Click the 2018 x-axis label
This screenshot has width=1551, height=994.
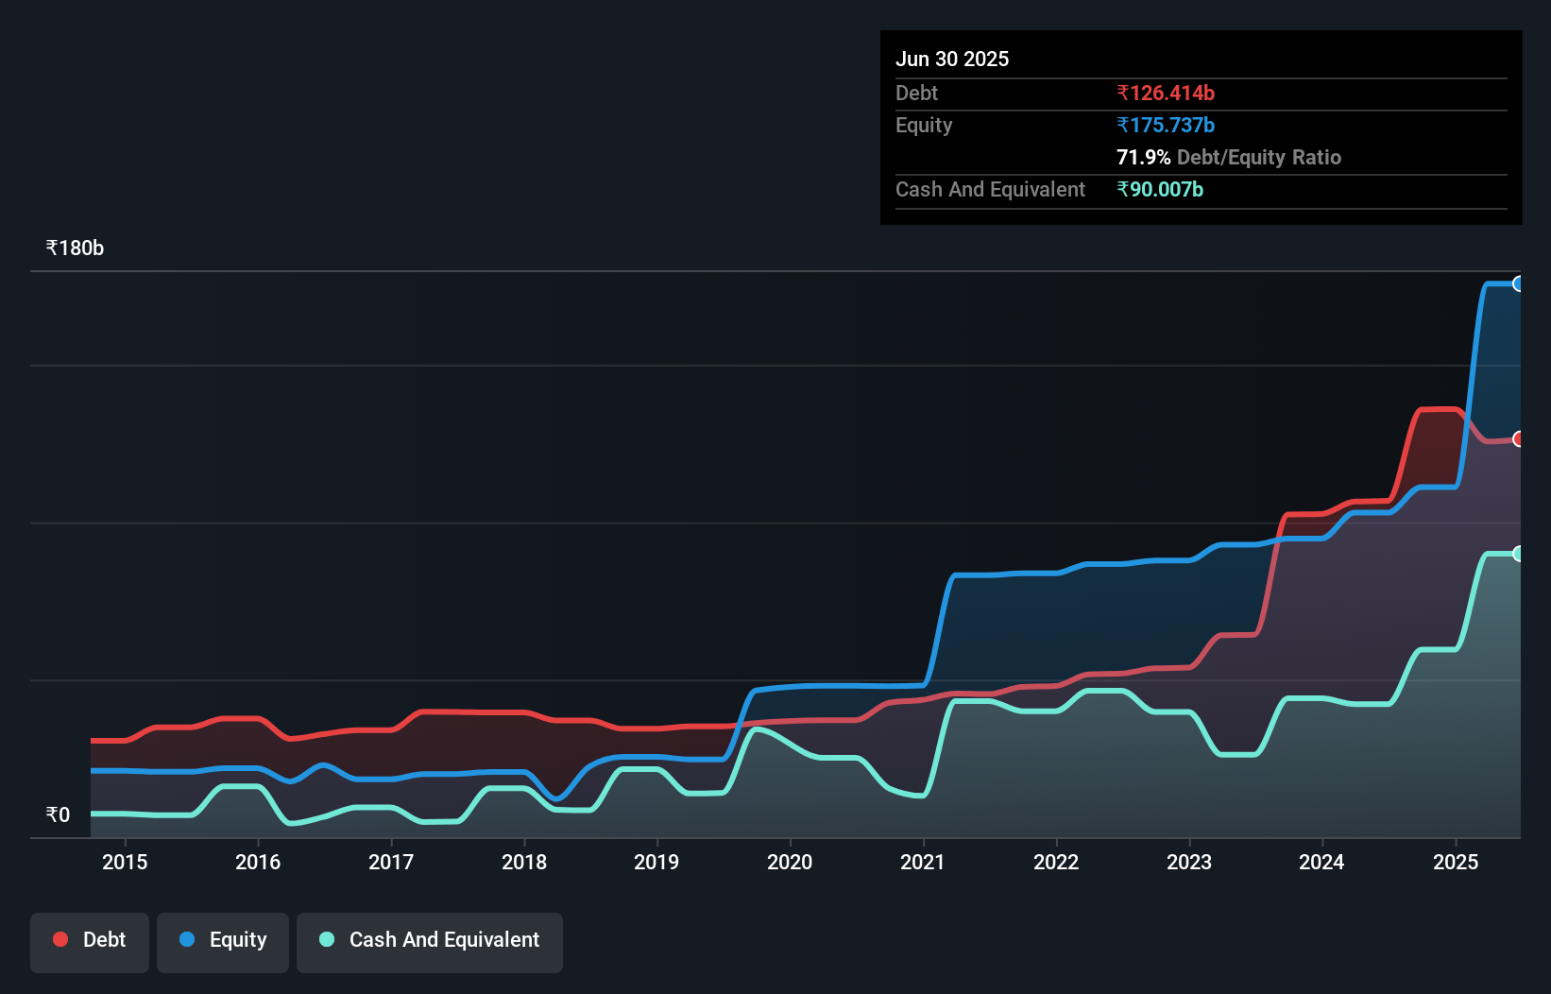pos(524,862)
